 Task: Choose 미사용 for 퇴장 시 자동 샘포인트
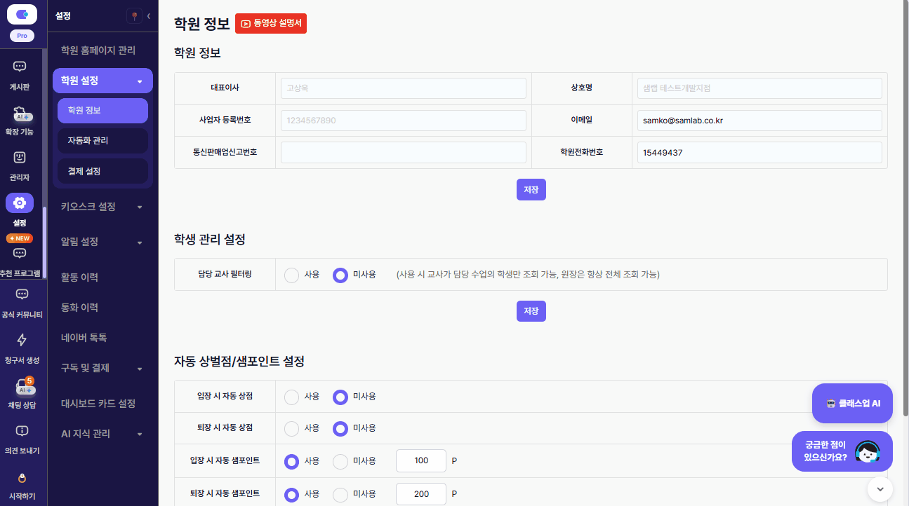[x=340, y=494]
